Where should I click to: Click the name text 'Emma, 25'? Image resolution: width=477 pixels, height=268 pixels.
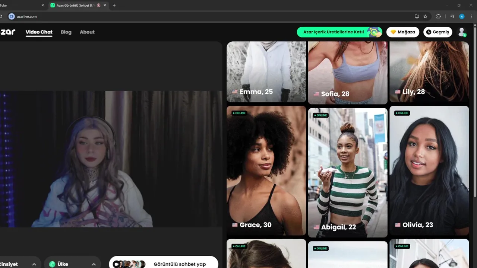click(256, 92)
